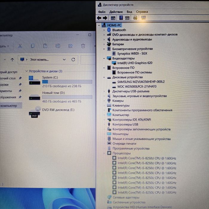Select the Камеры webcam icon

(109, 101)
